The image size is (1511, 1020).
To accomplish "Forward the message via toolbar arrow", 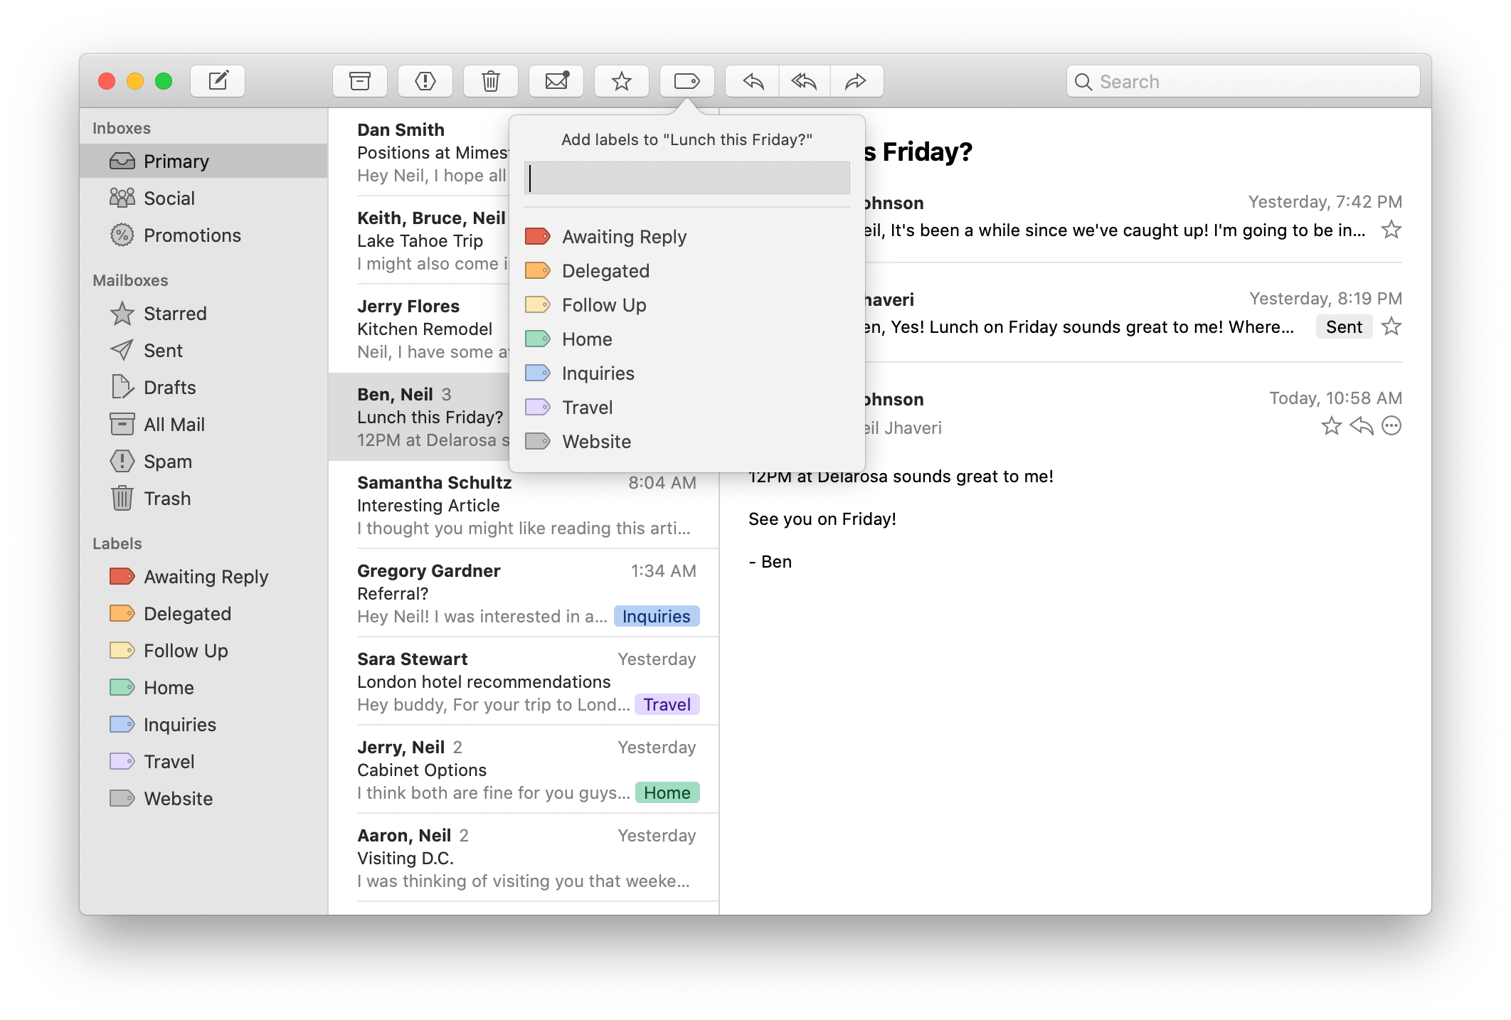I will tap(857, 81).
